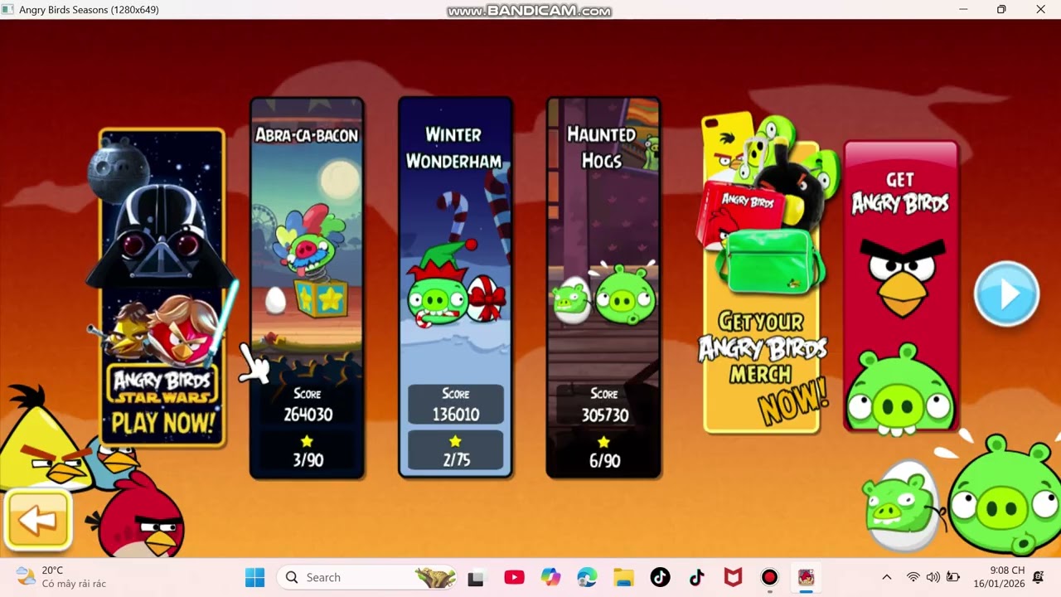Screen dimensions: 1061x597
Task: Click the Haunted Hogs score 305730
Action: (603, 414)
